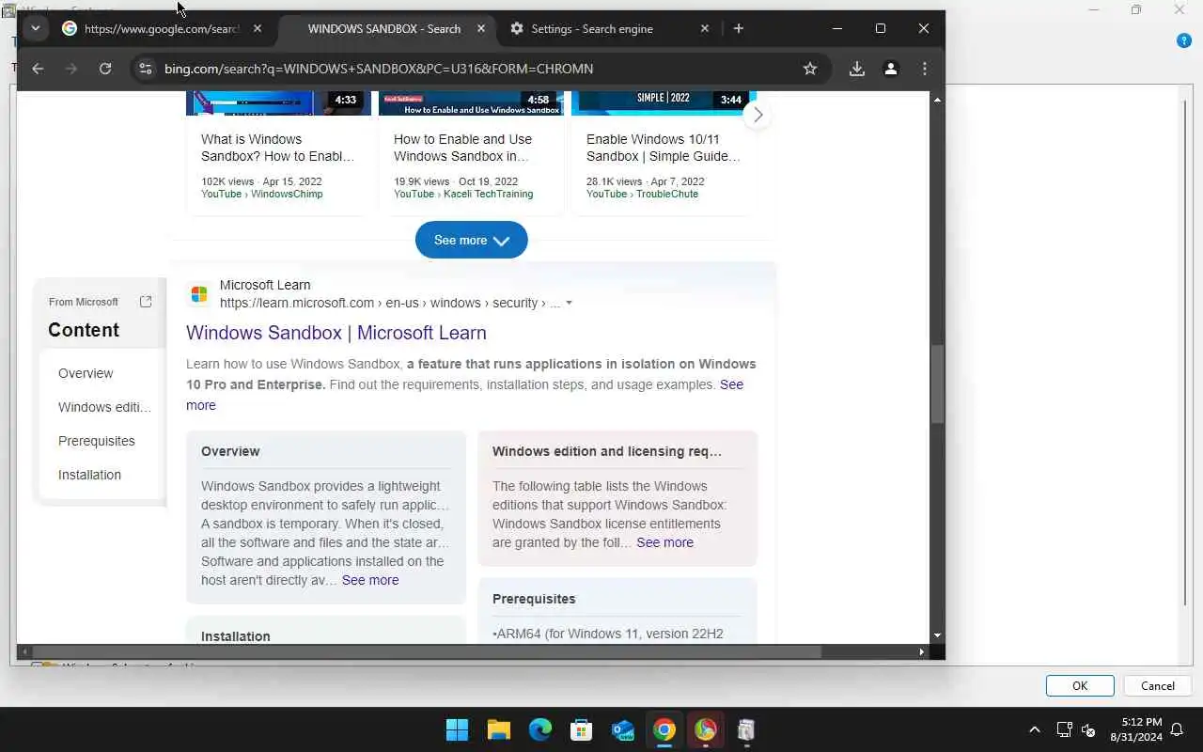The image size is (1203, 752).
Task: Open the Windows Start menu
Action: tap(458, 730)
